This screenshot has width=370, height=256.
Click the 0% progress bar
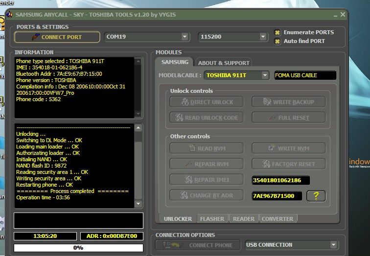[78, 248]
